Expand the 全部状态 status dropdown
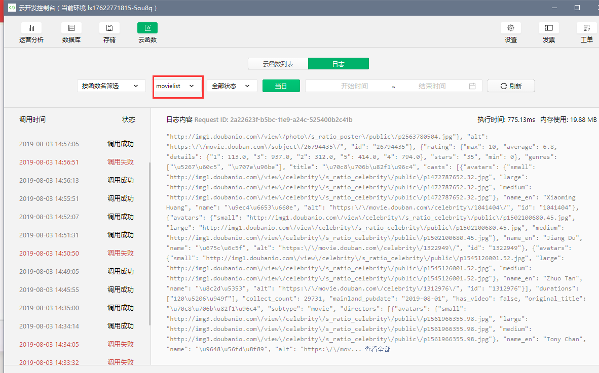This screenshot has width=599, height=373. (232, 86)
